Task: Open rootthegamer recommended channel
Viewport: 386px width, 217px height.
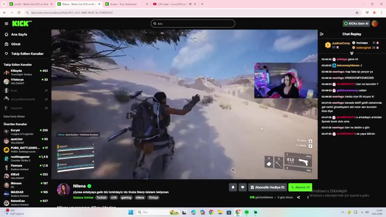Action: pos(26,159)
